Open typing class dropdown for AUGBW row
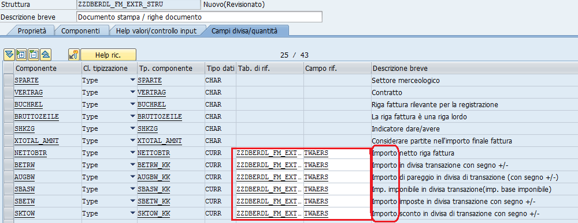The image size is (578, 223). (133, 177)
